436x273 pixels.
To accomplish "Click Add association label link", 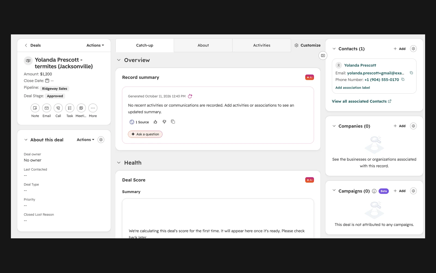I will tap(353, 88).
